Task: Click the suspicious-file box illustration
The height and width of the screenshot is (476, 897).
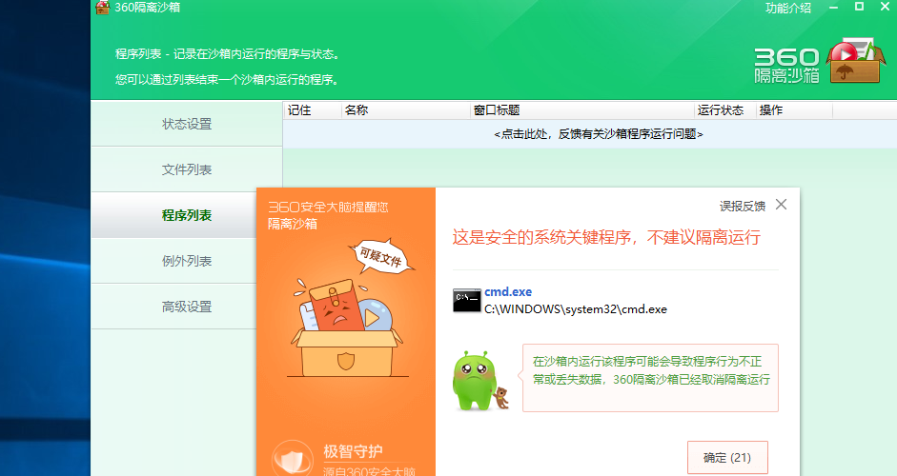Action: (x=348, y=327)
